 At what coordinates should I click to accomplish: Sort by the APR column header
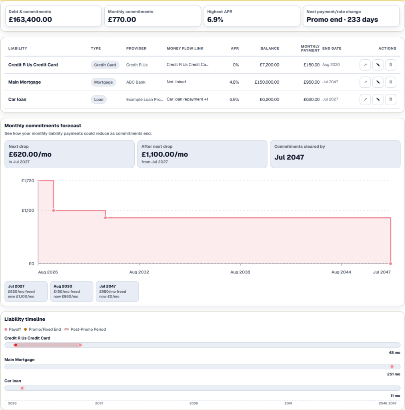(x=235, y=48)
